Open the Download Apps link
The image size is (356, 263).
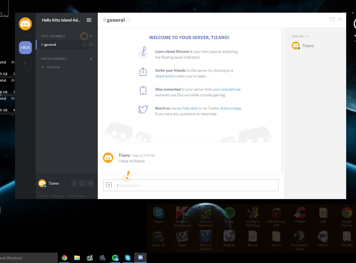77,196
